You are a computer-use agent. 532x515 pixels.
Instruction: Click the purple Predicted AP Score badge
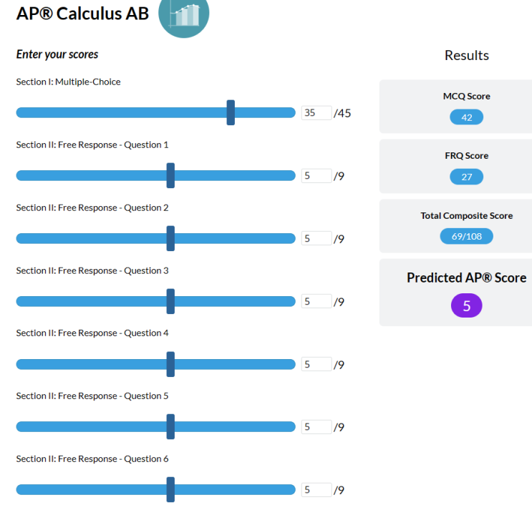click(466, 306)
